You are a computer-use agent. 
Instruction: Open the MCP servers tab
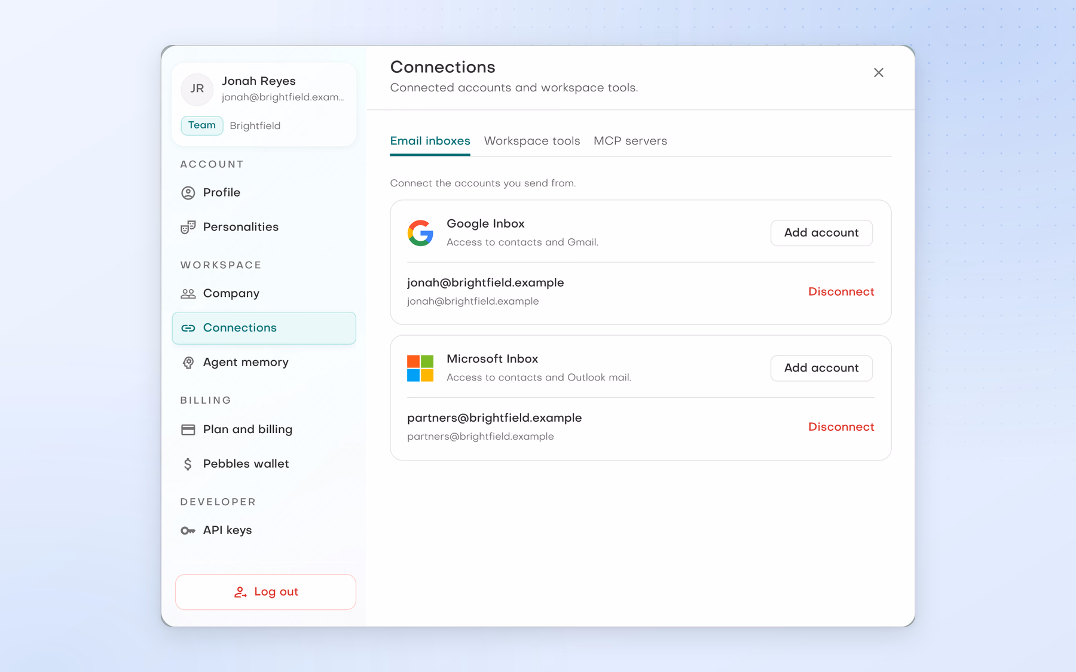(x=630, y=142)
